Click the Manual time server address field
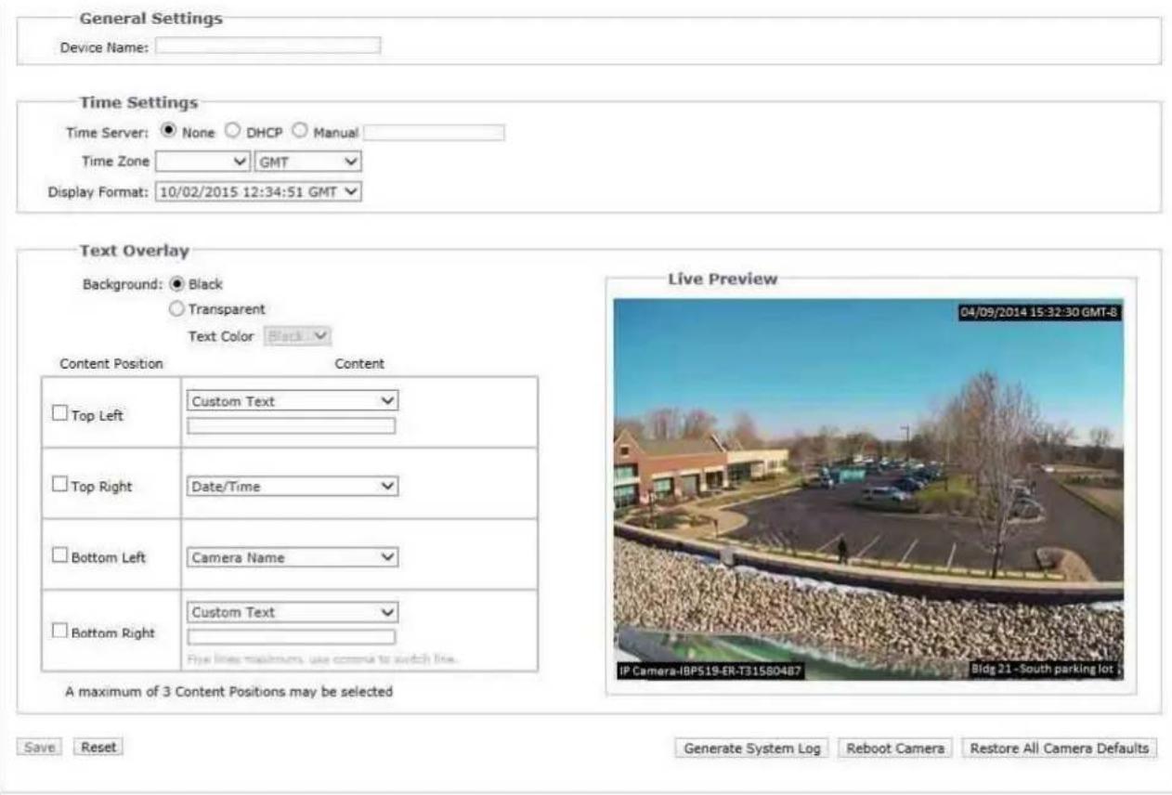 pyautogui.click(x=435, y=133)
